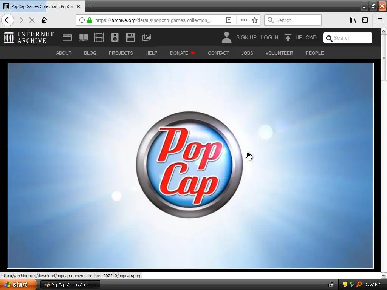Open the Web (Wayback) media icon

67,37
